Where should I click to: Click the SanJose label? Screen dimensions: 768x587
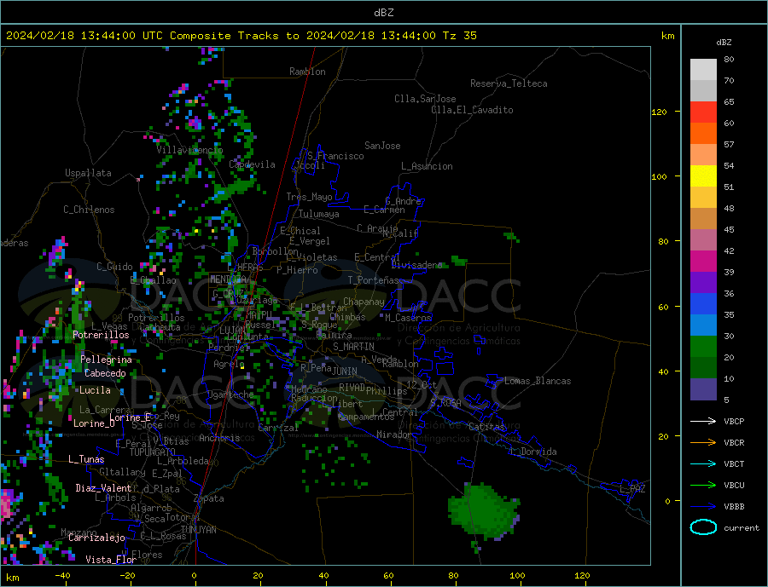[382, 146]
